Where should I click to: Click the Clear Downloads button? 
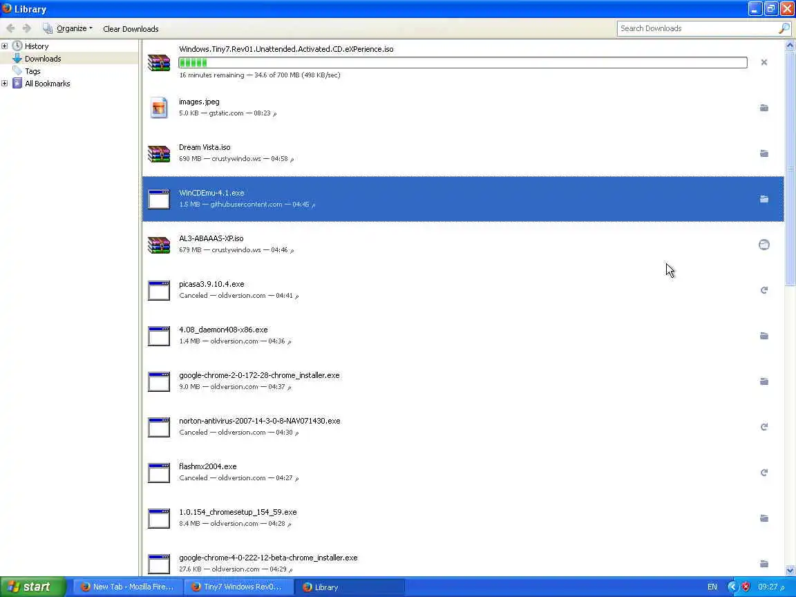(131, 29)
